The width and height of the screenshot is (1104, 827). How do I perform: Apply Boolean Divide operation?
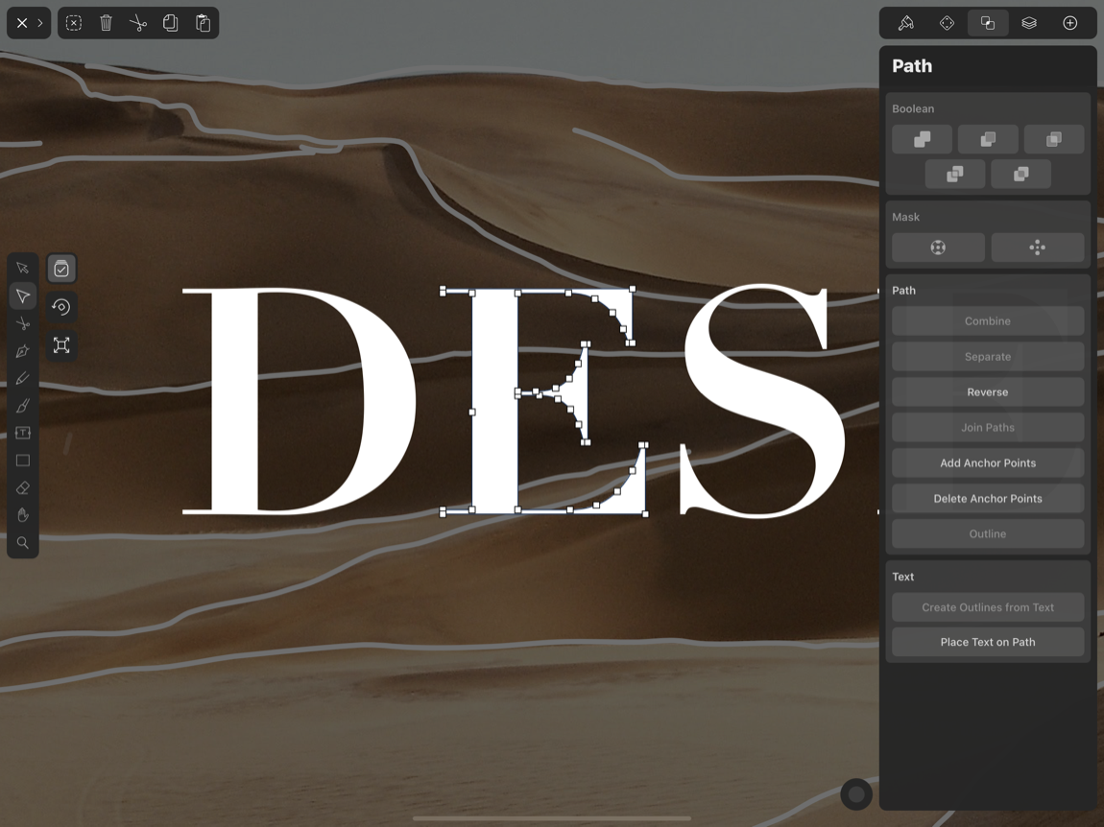coord(955,174)
